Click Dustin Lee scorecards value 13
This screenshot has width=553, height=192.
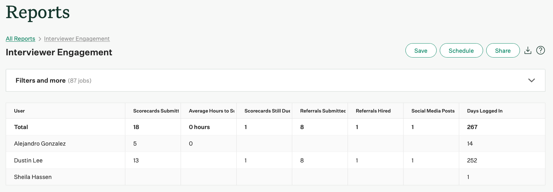click(136, 161)
